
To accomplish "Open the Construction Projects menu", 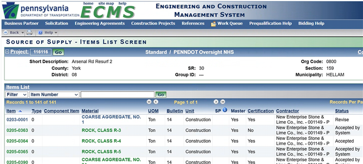I will [153, 23].
